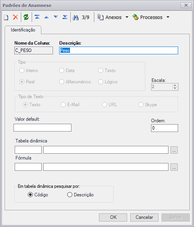This screenshot has height=227, width=194.
Task: Click the record counter 3/9 text
Action: click(x=85, y=17)
